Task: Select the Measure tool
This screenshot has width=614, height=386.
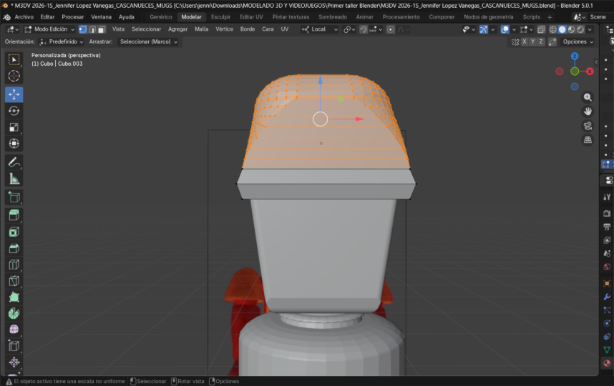Action: point(14,179)
